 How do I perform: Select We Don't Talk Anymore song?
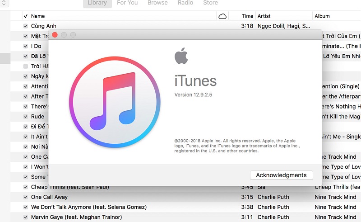[x=89, y=207]
